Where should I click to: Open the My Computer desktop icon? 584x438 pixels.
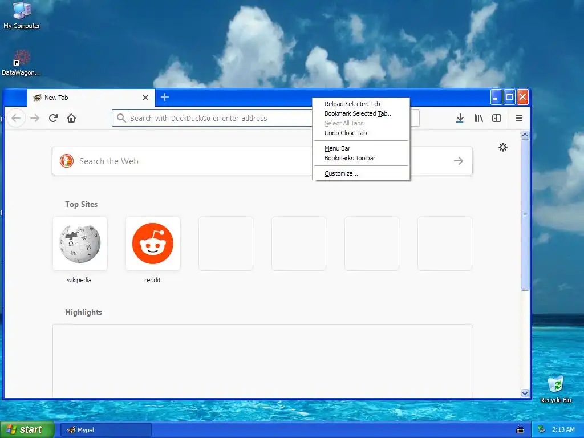[x=22, y=15]
